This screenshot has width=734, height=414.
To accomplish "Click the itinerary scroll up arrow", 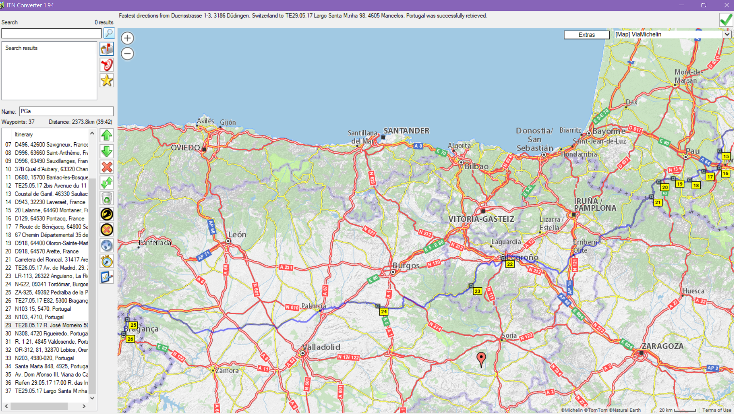I will tap(92, 133).
